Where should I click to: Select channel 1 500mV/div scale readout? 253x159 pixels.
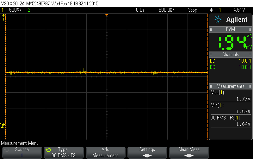click(15, 10)
